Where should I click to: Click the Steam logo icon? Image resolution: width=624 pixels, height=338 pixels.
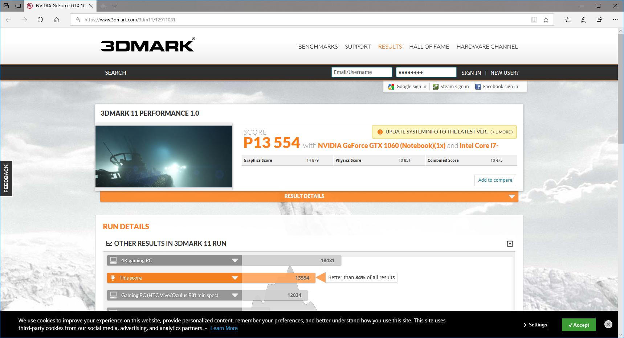[x=436, y=87]
